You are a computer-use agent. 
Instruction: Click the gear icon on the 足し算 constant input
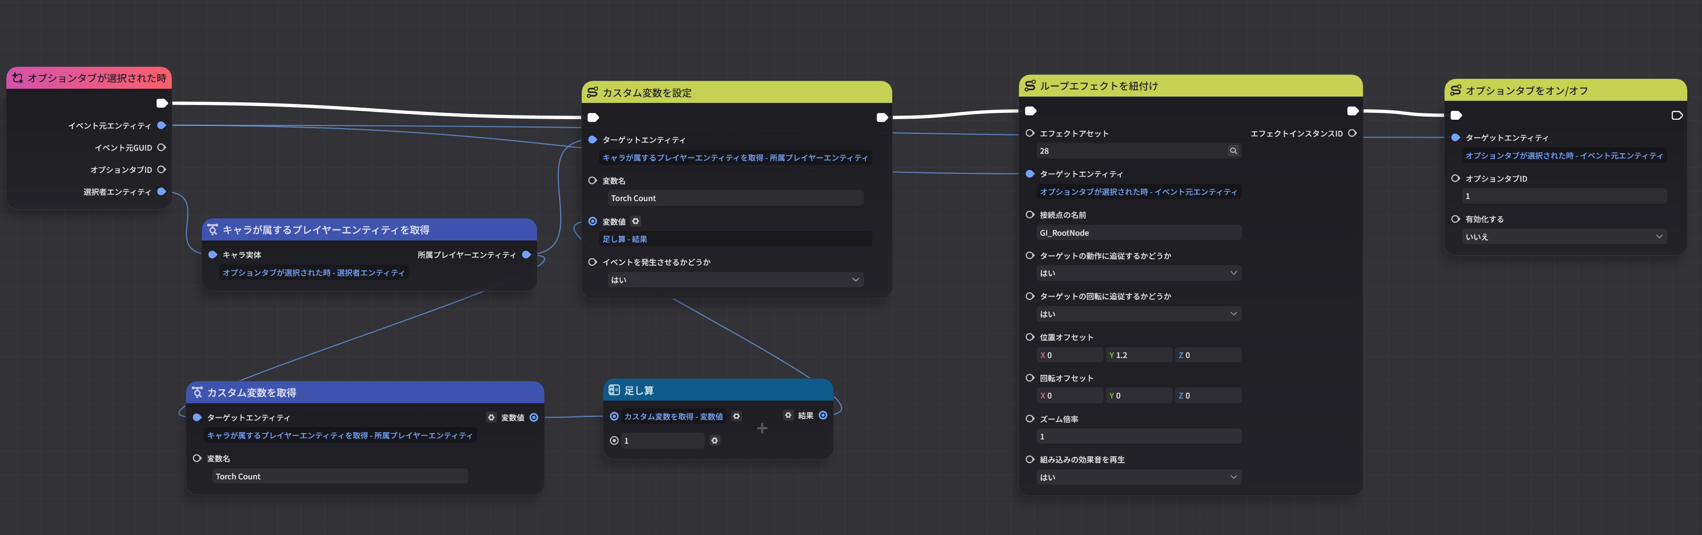click(714, 440)
